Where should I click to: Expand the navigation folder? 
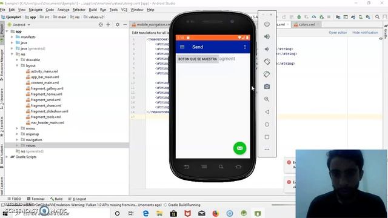[x=17, y=140]
